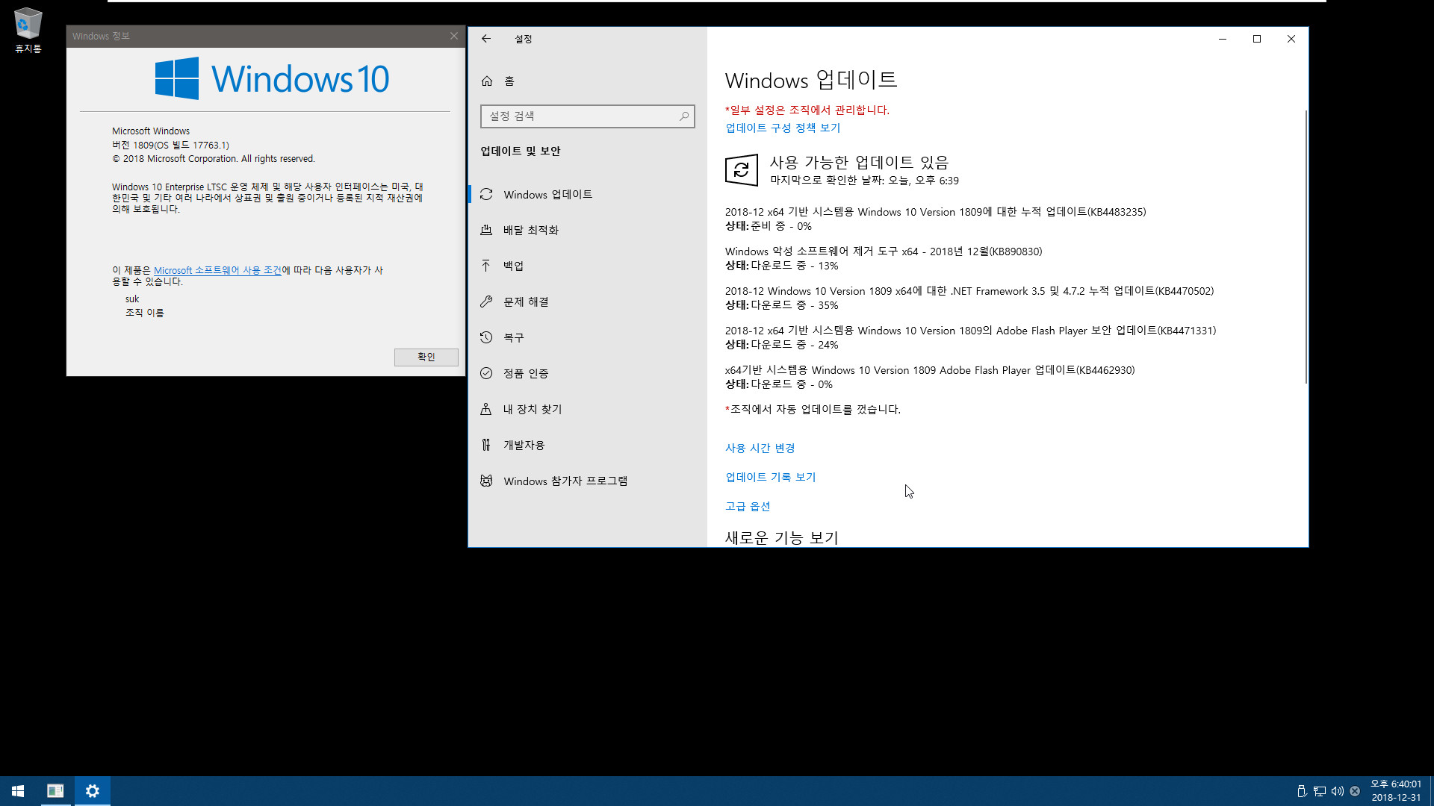Focus the 설정 검색 search field
The width and height of the screenshot is (1434, 806).
pos(588,116)
